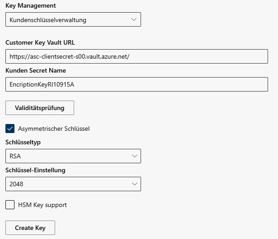Click the Schlüssel-Einstellung field label

pyautogui.click(x=35, y=170)
